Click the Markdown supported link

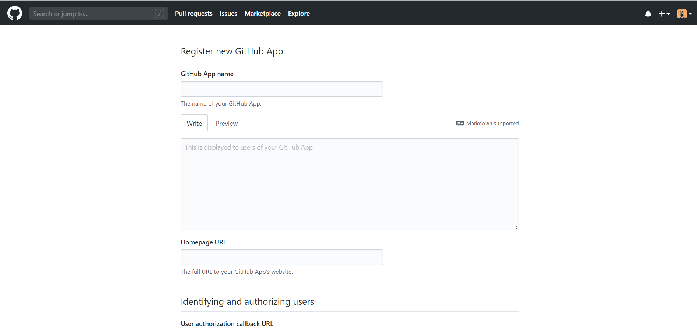pyautogui.click(x=487, y=123)
